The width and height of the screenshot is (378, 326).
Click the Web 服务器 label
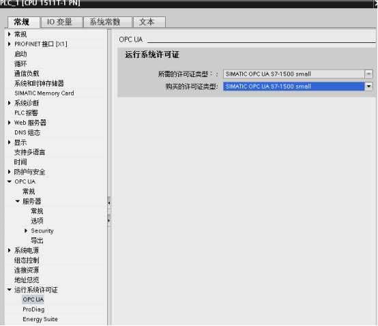pos(30,123)
